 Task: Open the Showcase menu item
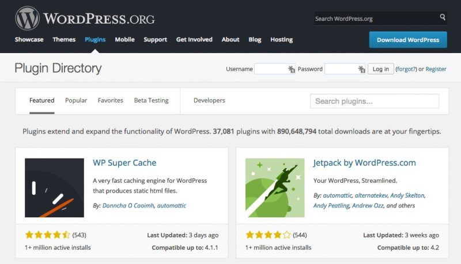29,39
